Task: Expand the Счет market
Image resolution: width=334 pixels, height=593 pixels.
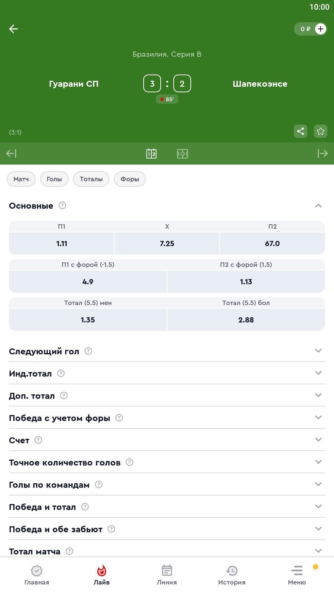Action: coord(318,440)
